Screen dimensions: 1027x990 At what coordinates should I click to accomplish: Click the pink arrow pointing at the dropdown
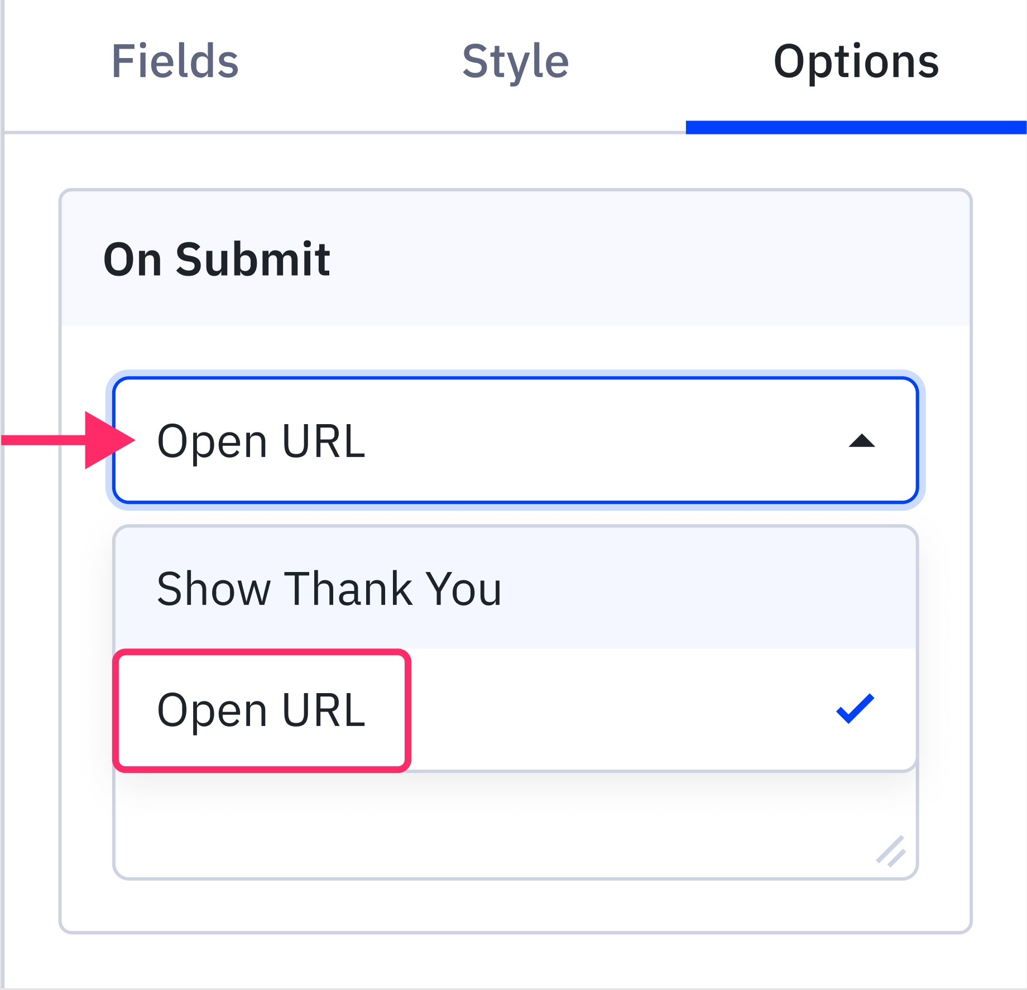pyautogui.click(x=100, y=440)
